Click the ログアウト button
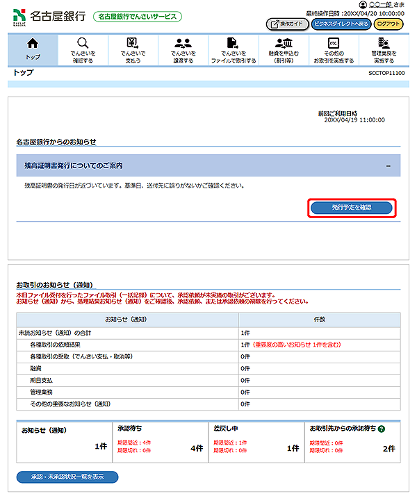This screenshot has height=496, width=417. pyautogui.click(x=388, y=24)
